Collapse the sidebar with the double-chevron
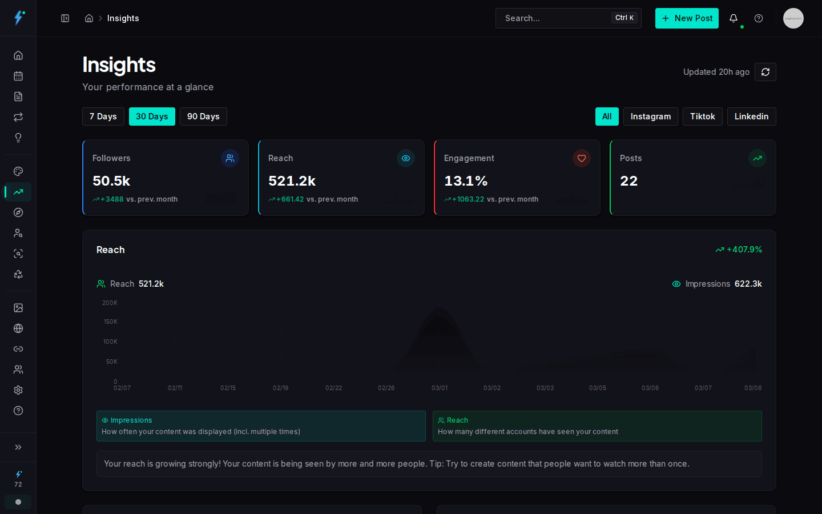 (18, 447)
